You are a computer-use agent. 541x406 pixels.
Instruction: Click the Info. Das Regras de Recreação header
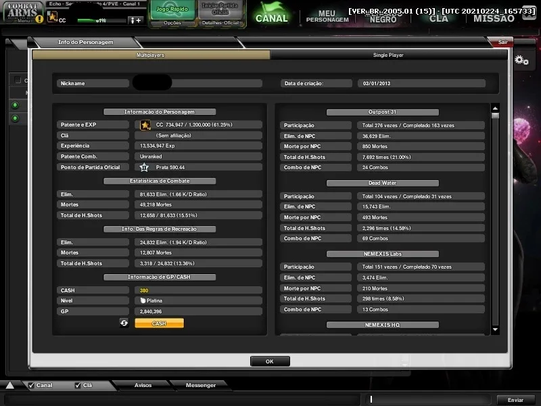pyautogui.click(x=160, y=229)
